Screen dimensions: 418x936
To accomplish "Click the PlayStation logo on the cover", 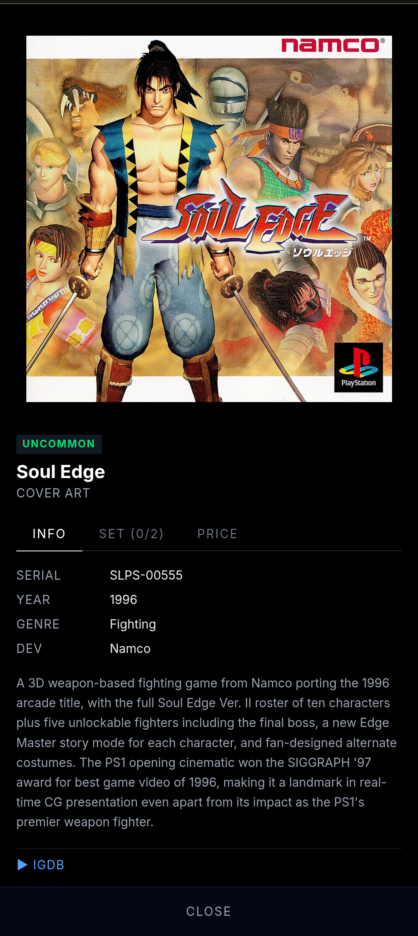I will point(358,367).
